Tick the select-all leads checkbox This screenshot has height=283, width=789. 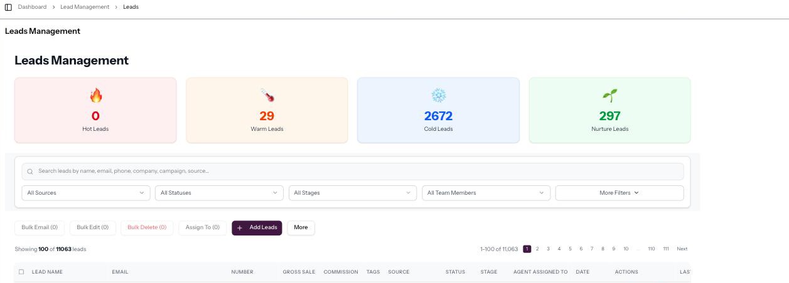click(21, 272)
